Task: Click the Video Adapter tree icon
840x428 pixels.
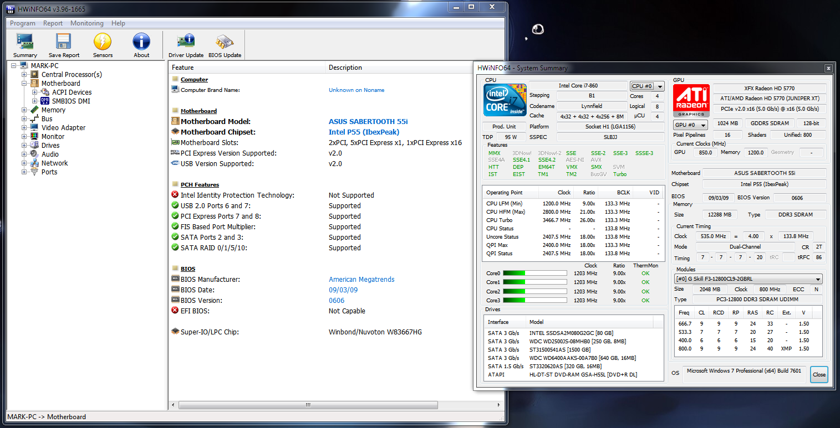Action: click(35, 128)
